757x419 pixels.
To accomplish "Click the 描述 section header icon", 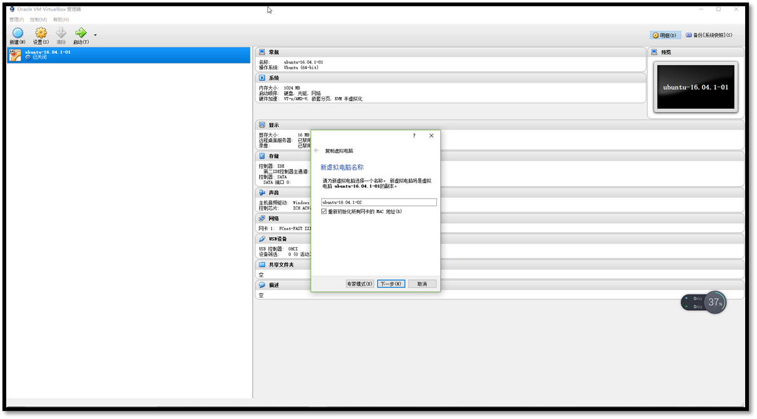I will click(262, 285).
